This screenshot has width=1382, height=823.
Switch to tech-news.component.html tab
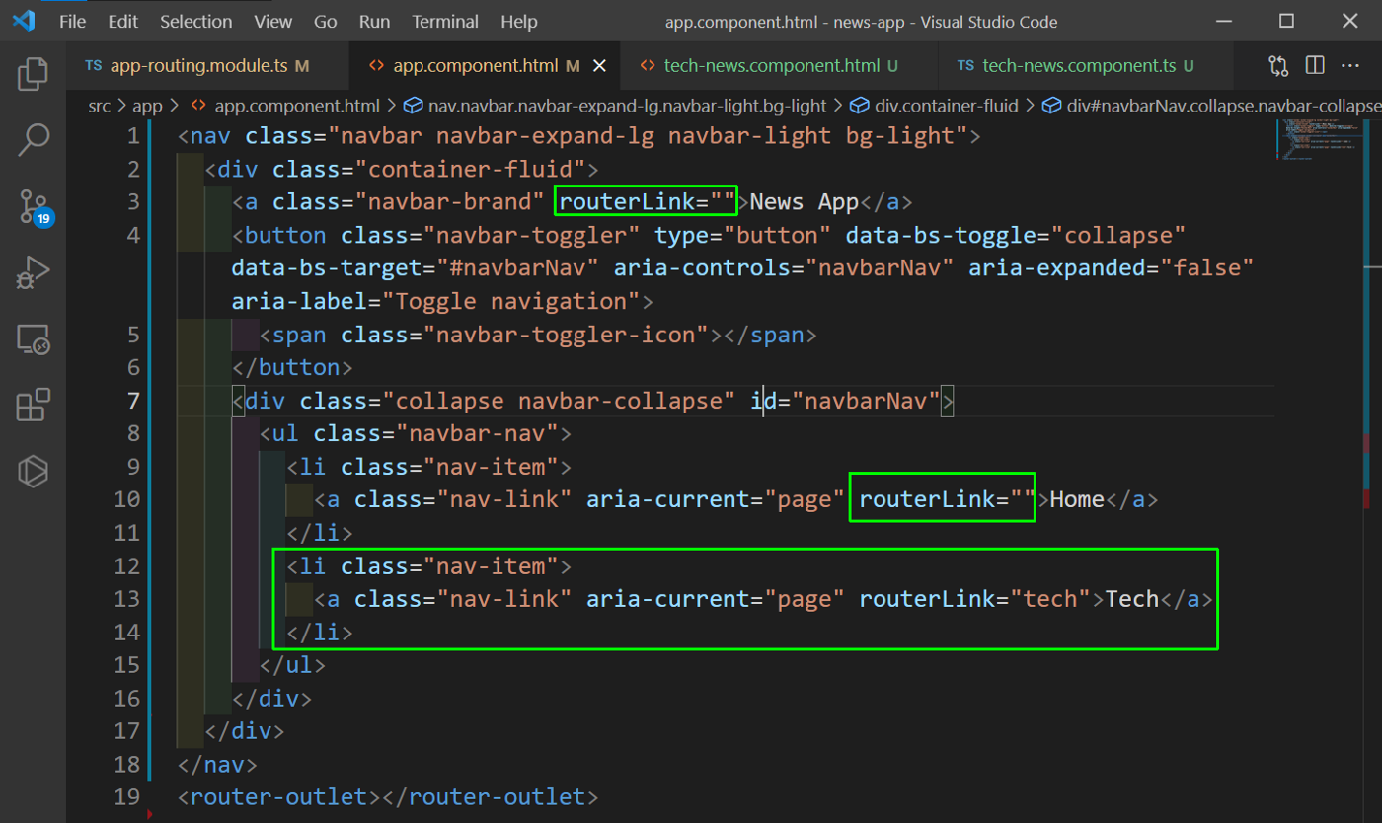[779, 66]
